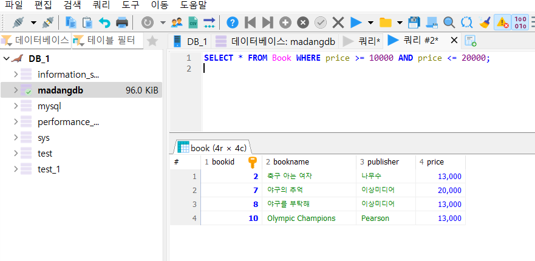This screenshot has height=261, width=535.
Task: Click the copy icon in toolbar
Action: click(x=71, y=23)
